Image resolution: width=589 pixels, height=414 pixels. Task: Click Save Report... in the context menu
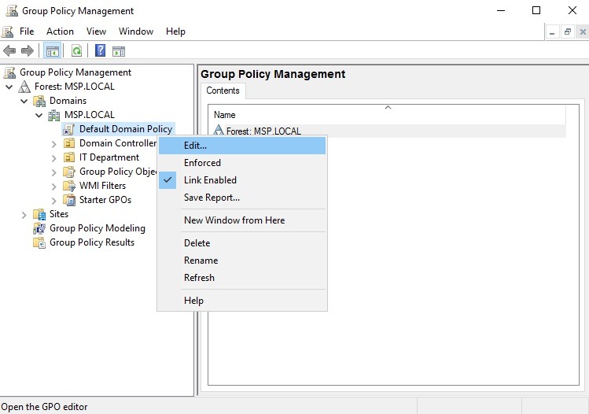click(x=212, y=198)
